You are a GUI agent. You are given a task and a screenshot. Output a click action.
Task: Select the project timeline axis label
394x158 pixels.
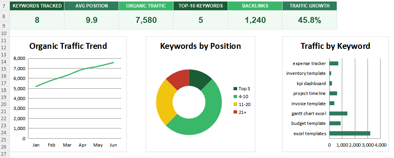[x=309, y=93]
